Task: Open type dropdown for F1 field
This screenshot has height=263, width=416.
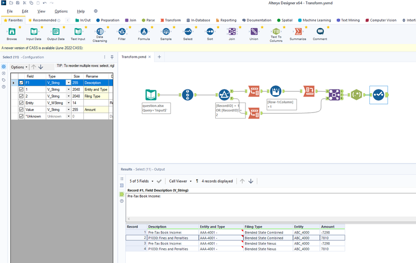Action: [68, 83]
